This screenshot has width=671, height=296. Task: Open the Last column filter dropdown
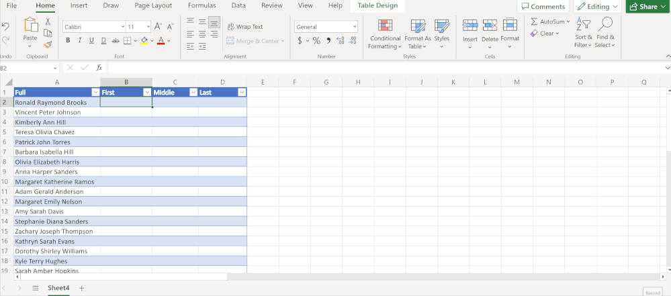(242, 93)
